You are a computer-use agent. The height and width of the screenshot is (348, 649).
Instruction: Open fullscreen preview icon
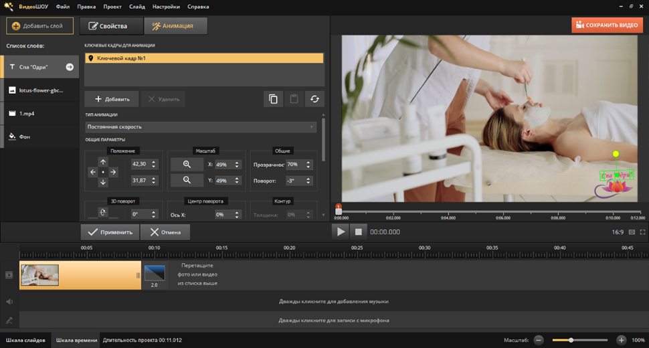click(642, 232)
